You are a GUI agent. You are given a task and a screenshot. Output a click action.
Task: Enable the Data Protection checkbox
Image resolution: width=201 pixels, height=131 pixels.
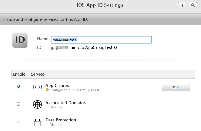point(18,121)
